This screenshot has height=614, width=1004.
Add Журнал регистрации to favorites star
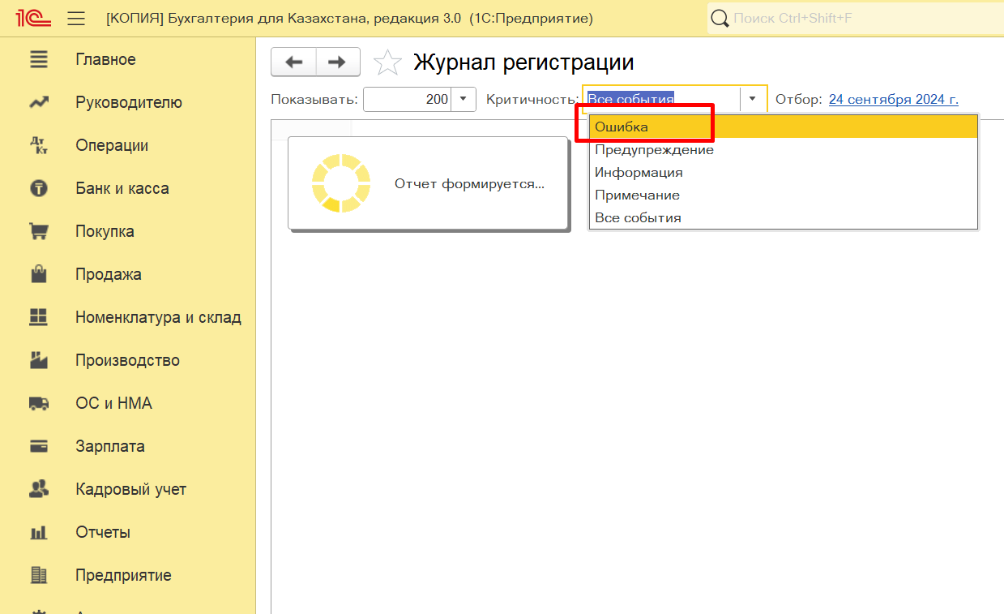[387, 62]
